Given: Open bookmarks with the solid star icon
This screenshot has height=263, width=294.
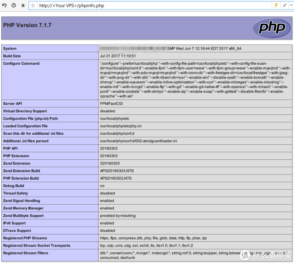Looking at the screenshot, I should point(23,6).
